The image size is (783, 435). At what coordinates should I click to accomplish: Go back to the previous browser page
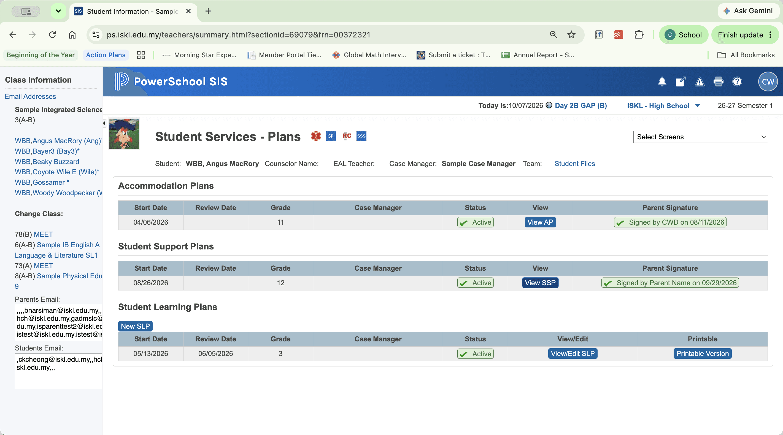[x=12, y=35]
